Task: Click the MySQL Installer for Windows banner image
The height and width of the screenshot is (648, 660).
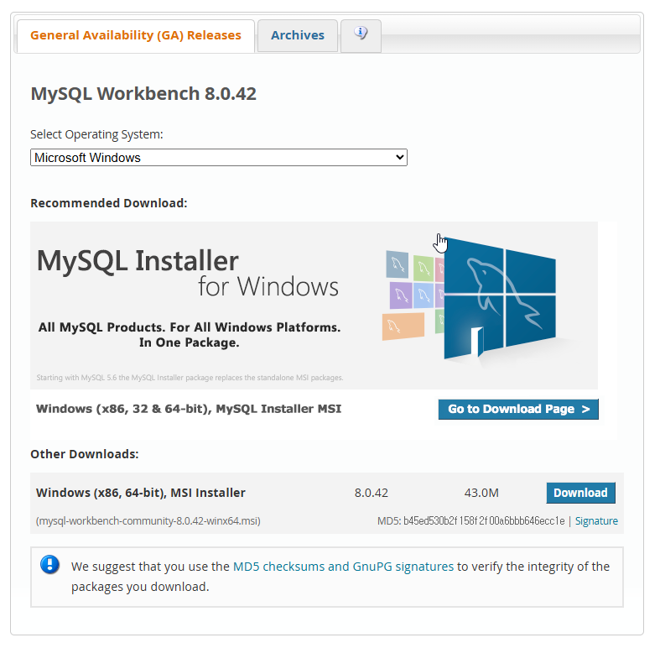Action: coord(314,306)
